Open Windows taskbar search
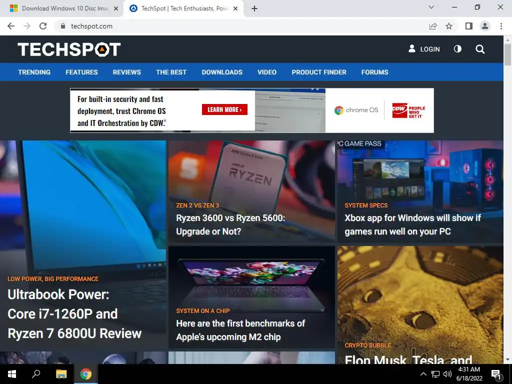This screenshot has width=512, height=384. point(36,374)
